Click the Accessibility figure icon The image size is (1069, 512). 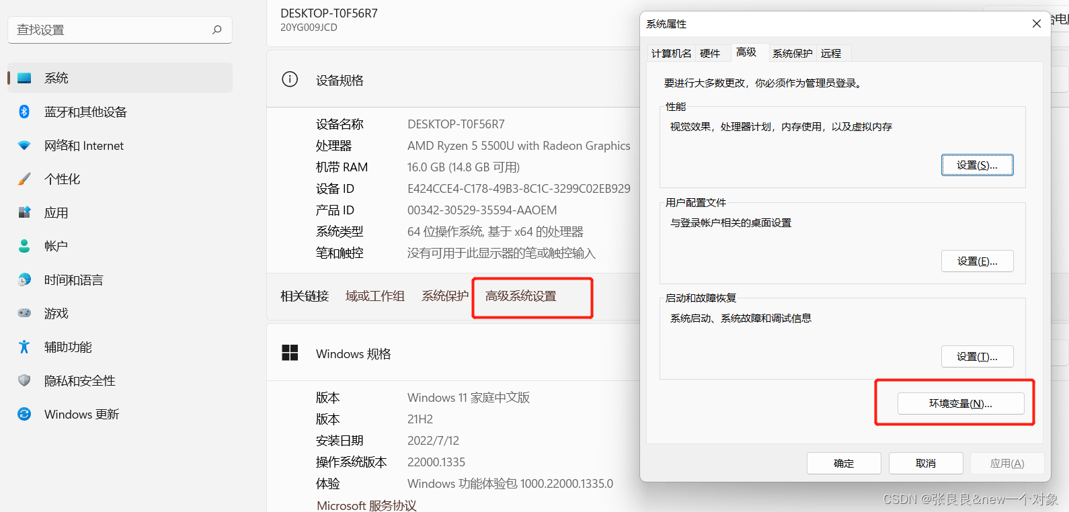[24, 347]
